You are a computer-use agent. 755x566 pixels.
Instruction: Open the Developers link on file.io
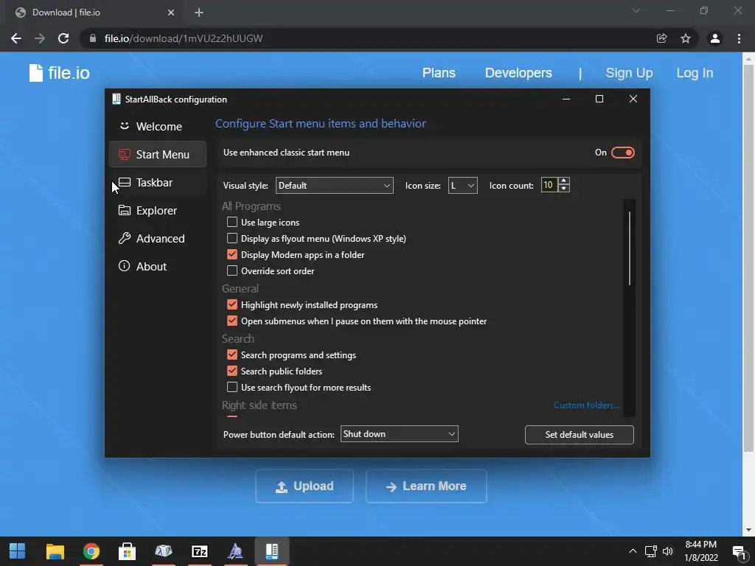(518, 73)
